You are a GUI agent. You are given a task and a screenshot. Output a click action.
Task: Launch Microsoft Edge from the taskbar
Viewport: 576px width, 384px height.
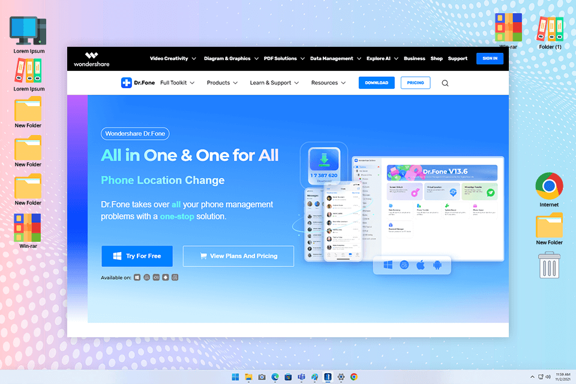point(275,377)
